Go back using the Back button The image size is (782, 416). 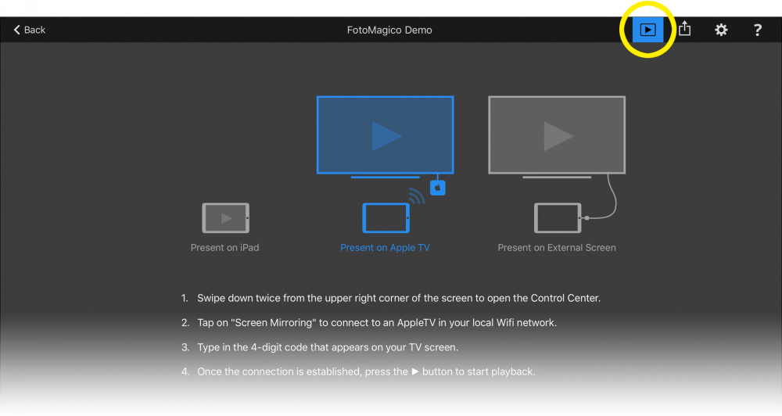coord(30,30)
